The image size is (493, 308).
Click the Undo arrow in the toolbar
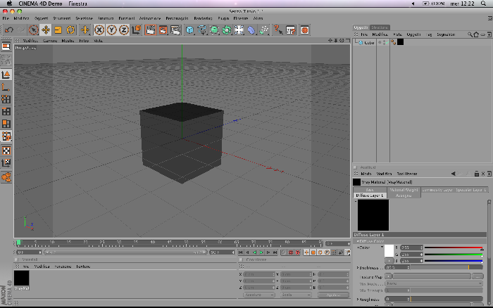[8, 30]
